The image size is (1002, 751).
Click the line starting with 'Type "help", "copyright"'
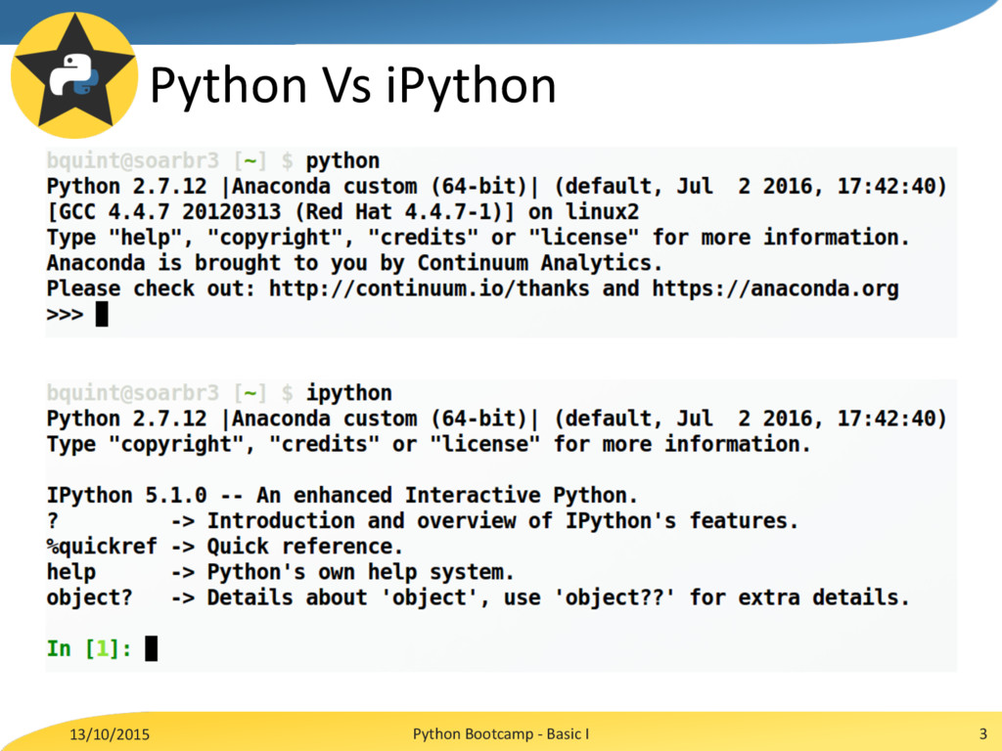478,238
